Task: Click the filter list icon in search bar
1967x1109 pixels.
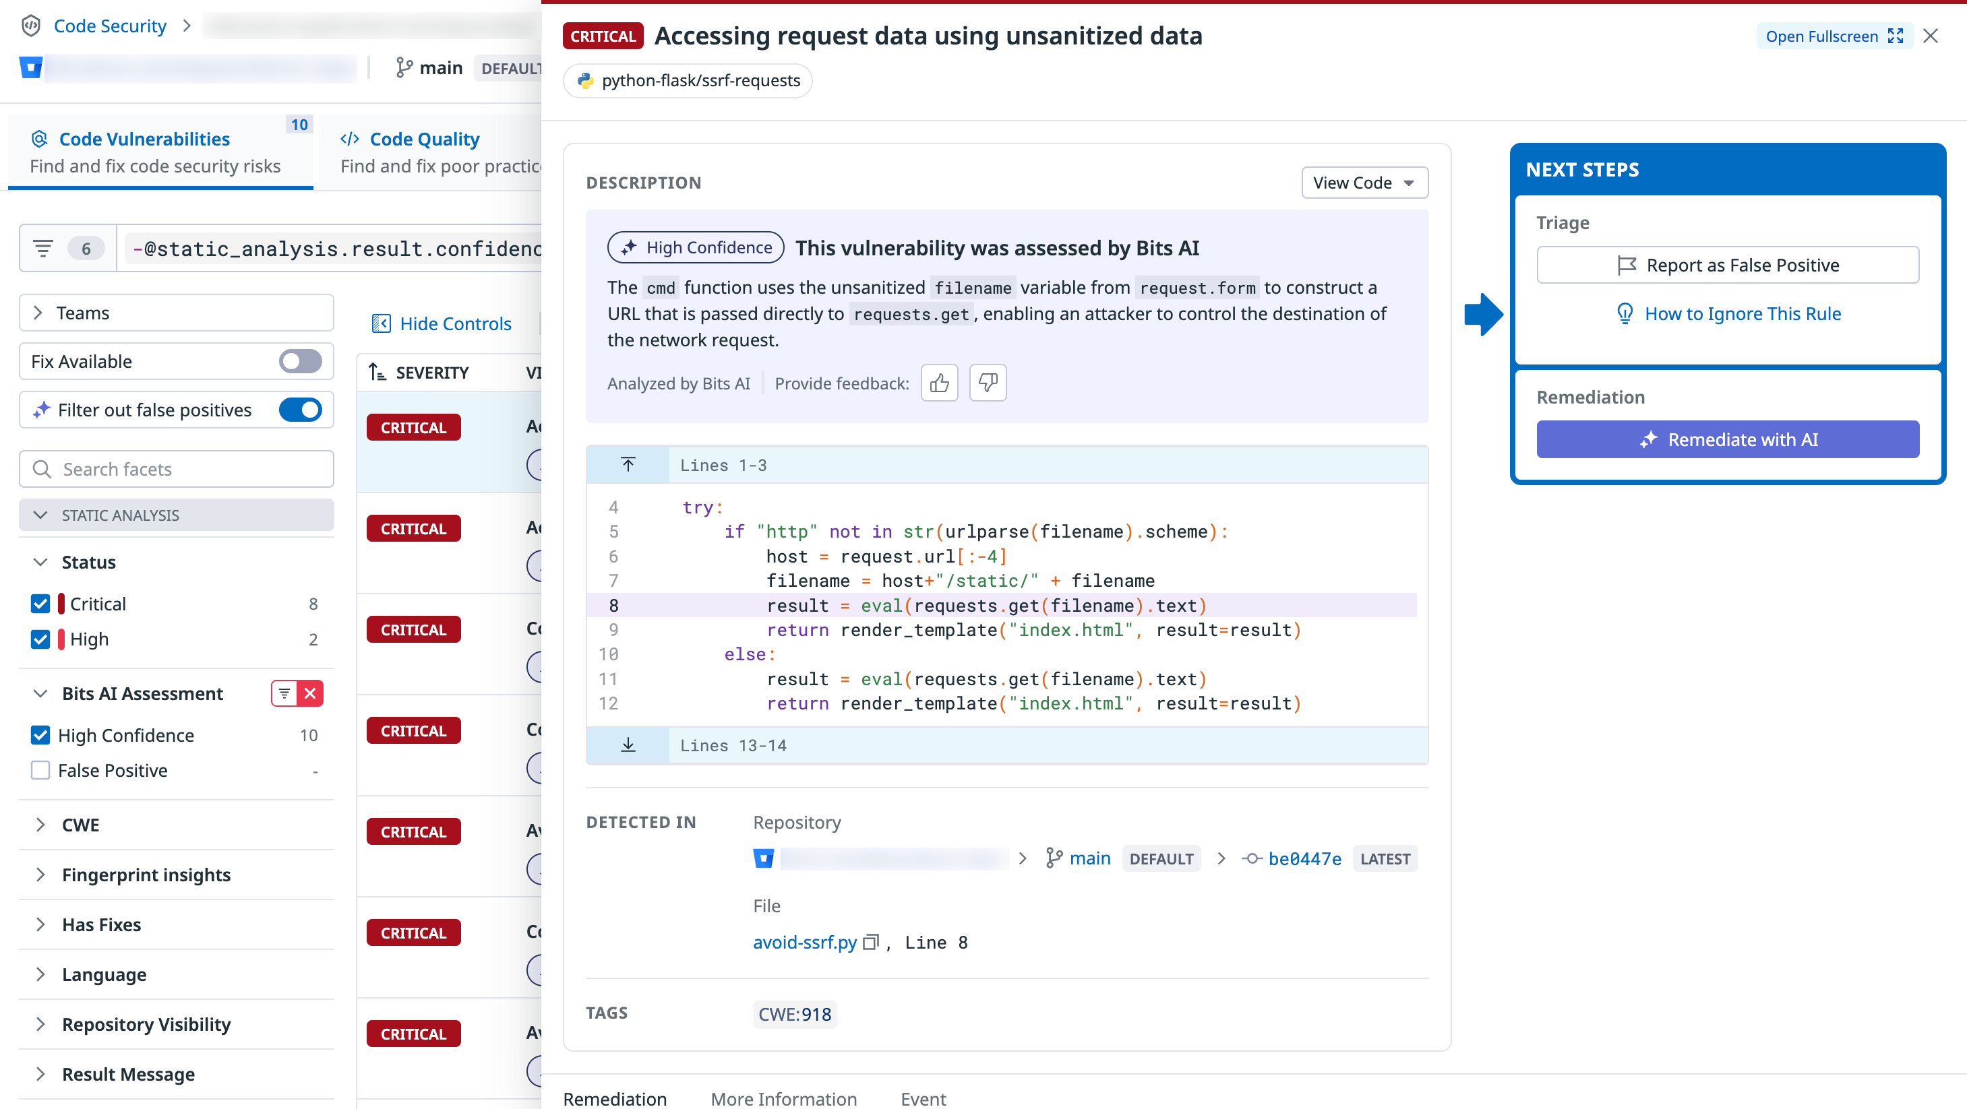Action: click(42, 248)
